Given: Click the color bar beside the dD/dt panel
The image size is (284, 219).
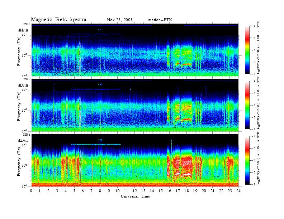Looking at the screenshot, I should 247,105.
